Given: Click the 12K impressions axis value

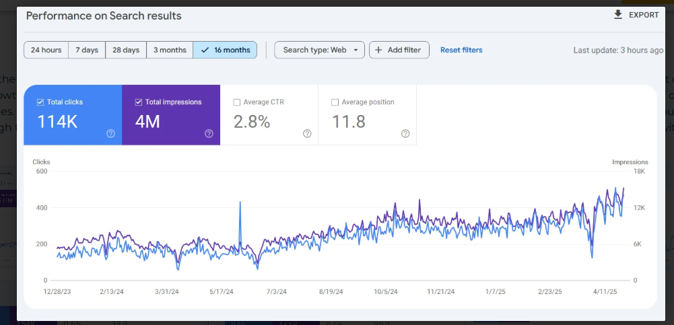Looking at the screenshot, I should pos(640,208).
